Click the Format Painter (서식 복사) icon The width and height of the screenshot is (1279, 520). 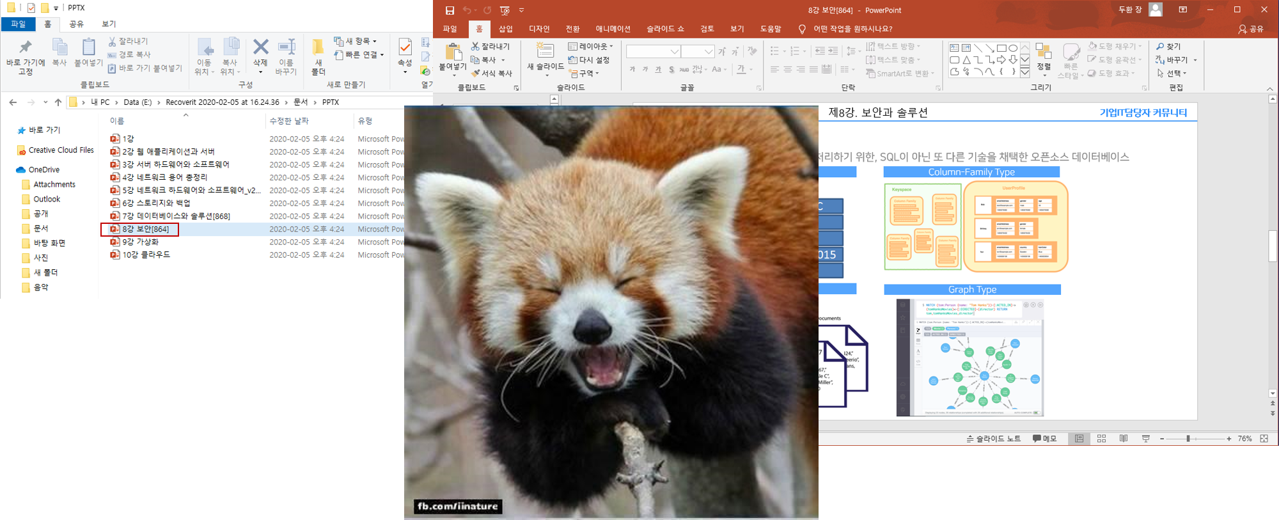[x=476, y=74]
